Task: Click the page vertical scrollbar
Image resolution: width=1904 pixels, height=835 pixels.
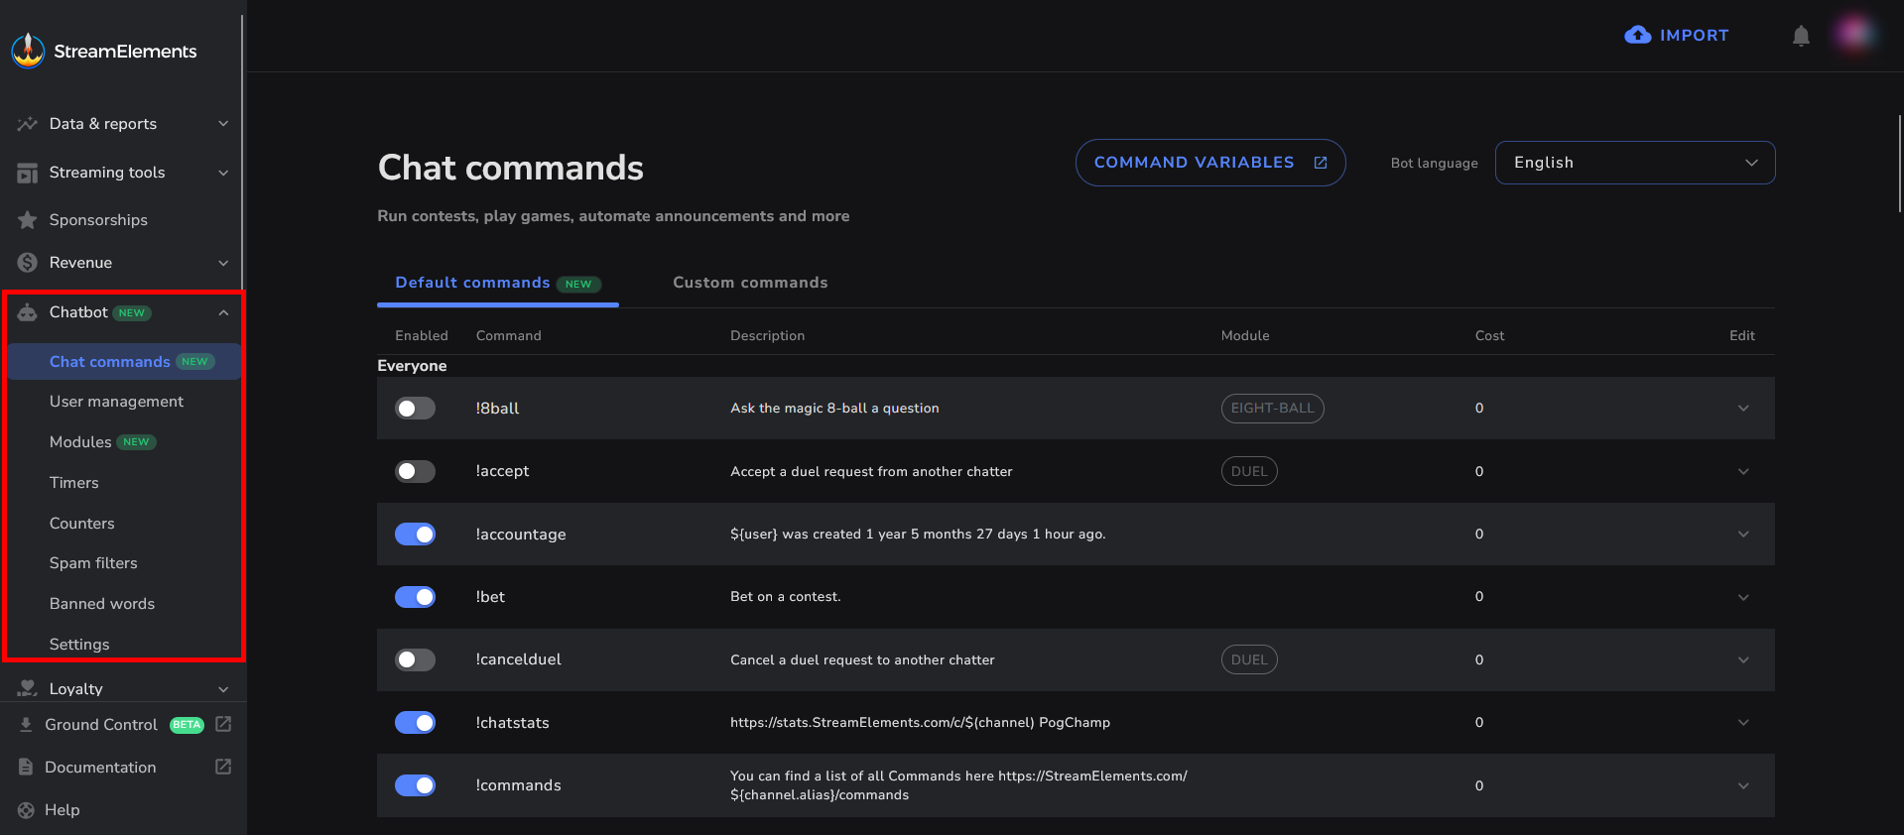Action: (x=1899, y=164)
